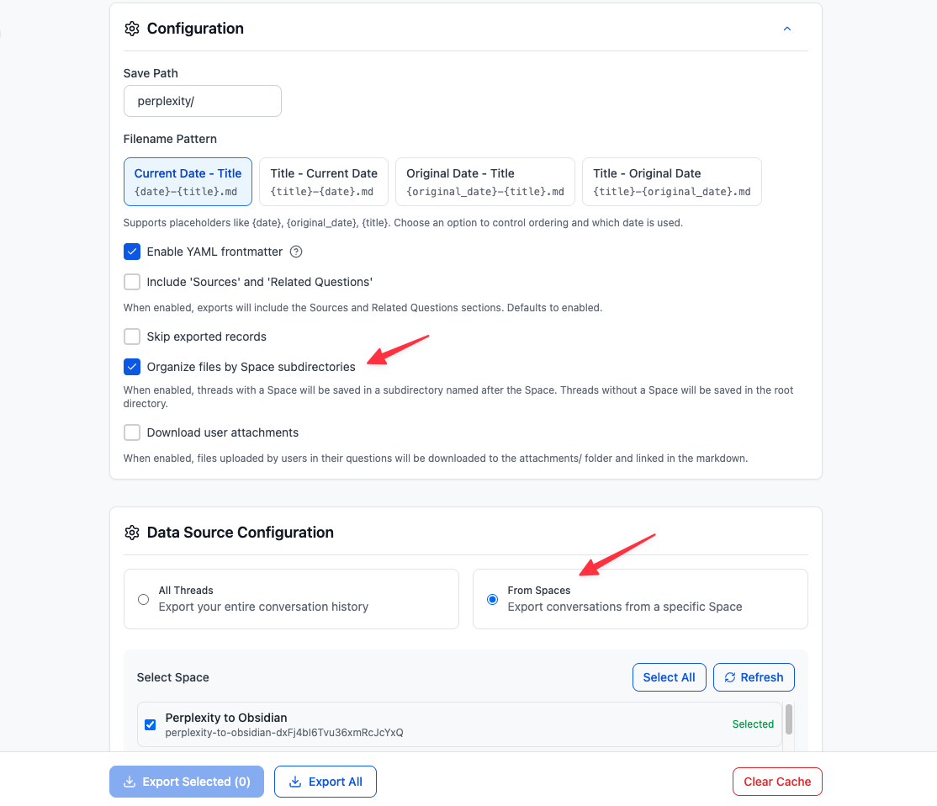Click the YAML frontmatter help icon
937x806 pixels.
[296, 252]
